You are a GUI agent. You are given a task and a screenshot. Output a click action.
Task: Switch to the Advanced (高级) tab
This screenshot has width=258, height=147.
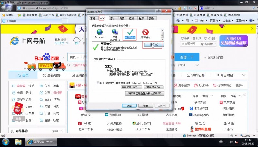pos(151,18)
